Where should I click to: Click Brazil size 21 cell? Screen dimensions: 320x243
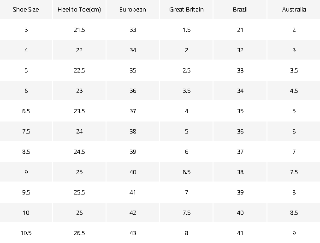pyautogui.click(x=240, y=30)
